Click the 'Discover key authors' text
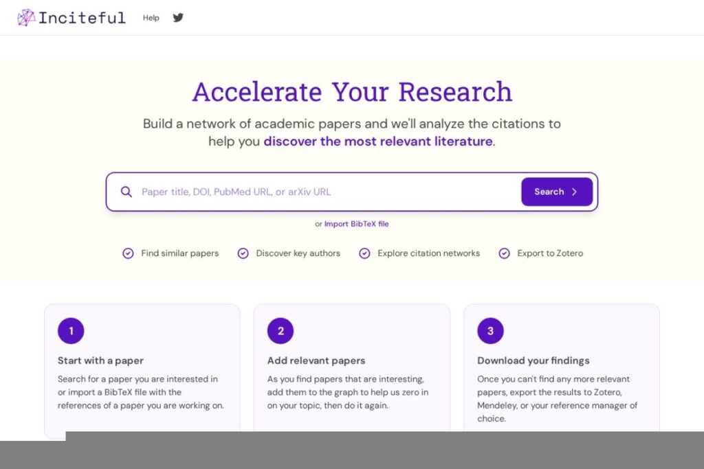 (x=298, y=253)
